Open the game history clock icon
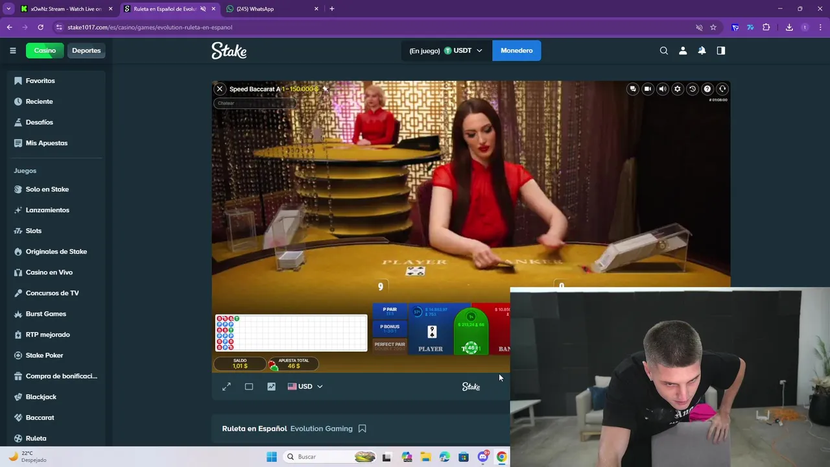830x467 pixels. click(x=693, y=89)
